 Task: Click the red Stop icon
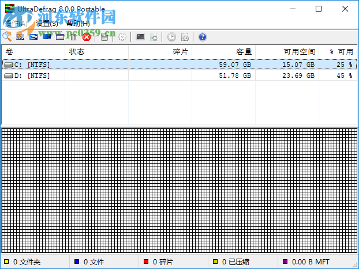(x=87, y=37)
